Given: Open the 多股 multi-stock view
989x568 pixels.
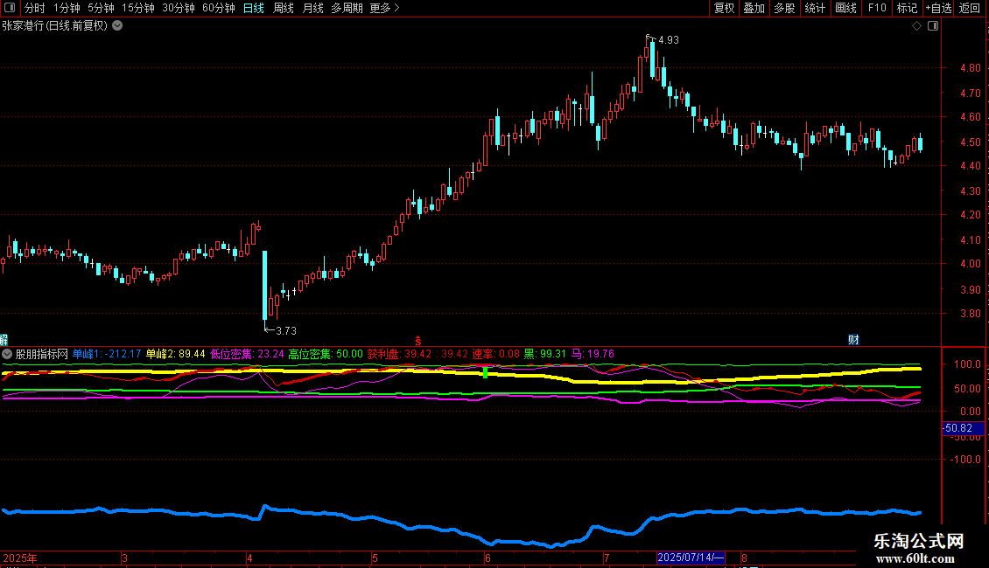Looking at the screenshot, I should pyautogui.click(x=784, y=8).
